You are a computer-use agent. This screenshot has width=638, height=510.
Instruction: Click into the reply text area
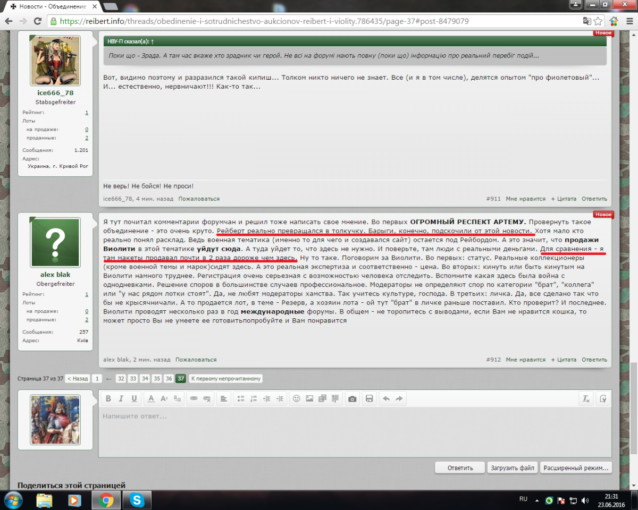pyautogui.click(x=355, y=431)
